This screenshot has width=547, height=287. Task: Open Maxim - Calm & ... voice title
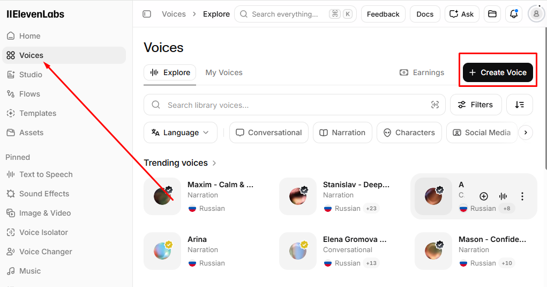[221, 185]
